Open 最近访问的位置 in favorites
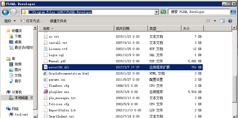 24,48
